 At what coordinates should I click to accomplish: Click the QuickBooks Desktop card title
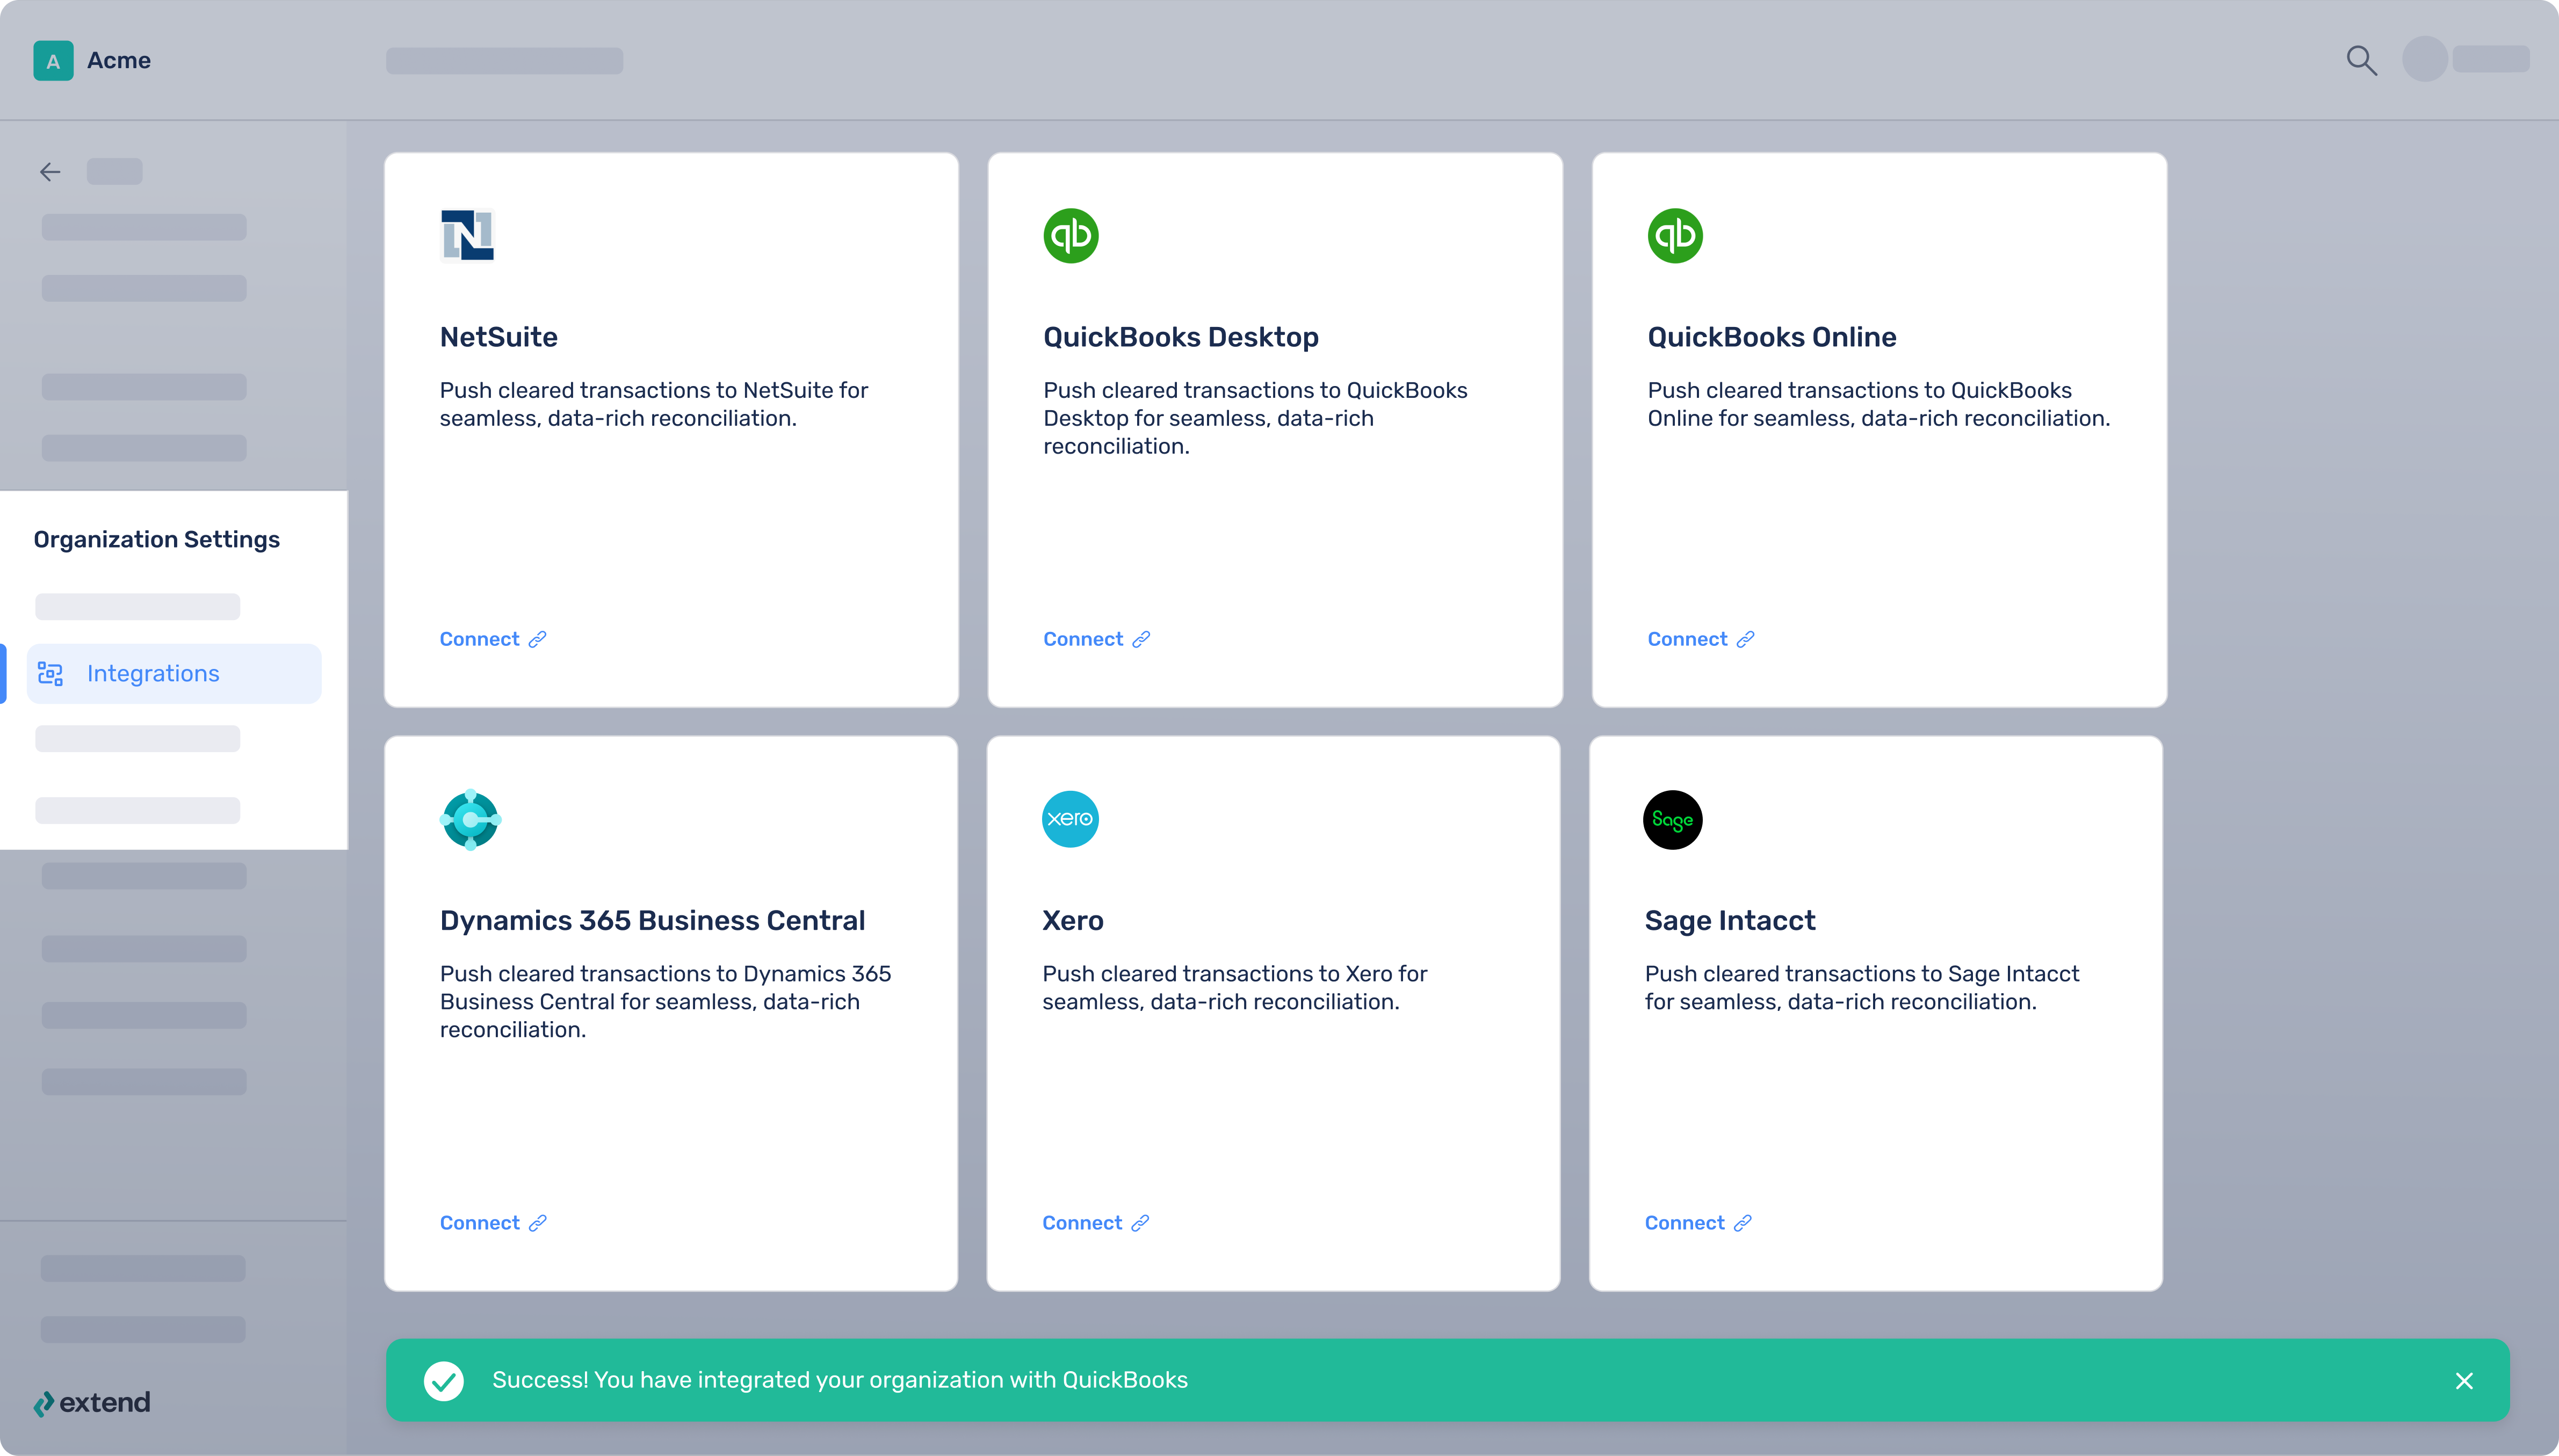pos(1181,337)
